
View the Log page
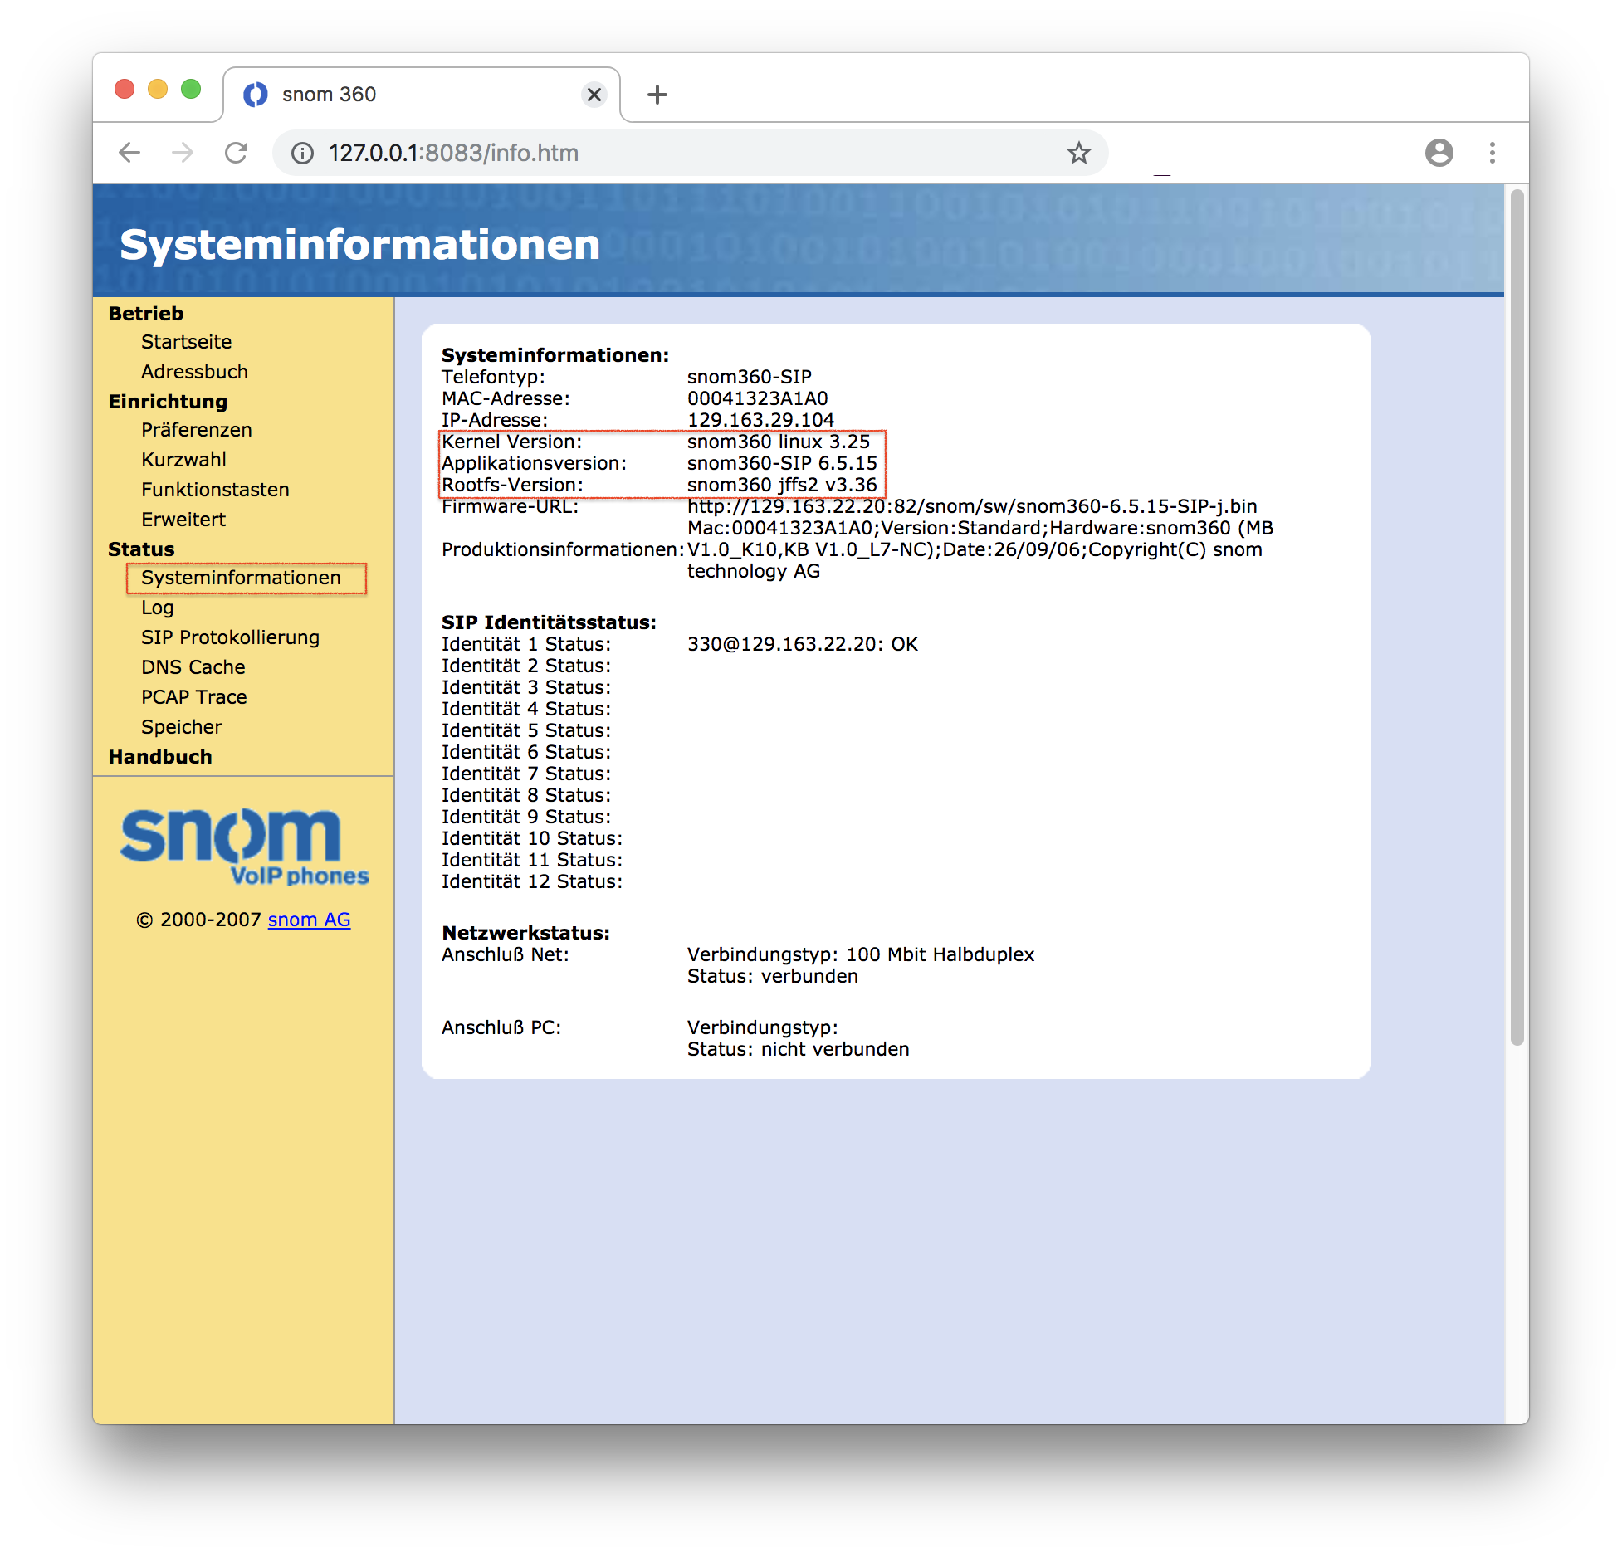click(x=157, y=607)
